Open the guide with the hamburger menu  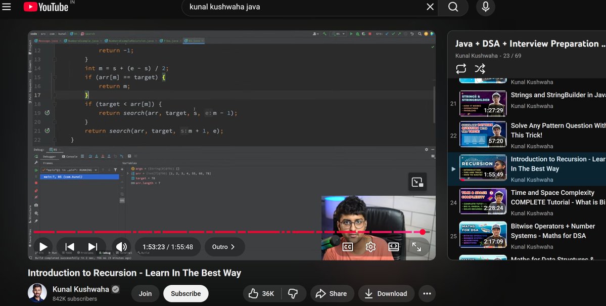7,7
